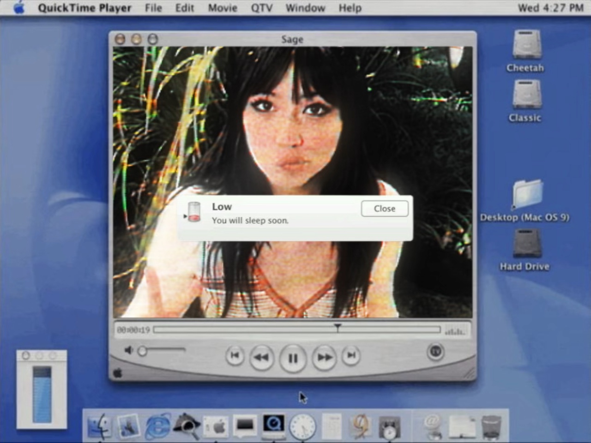Click the audio equalizer level display

pos(455,330)
